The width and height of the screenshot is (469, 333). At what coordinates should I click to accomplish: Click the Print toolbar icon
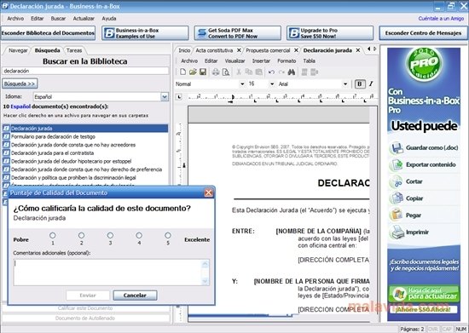pyautogui.click(x=216, y=72)
